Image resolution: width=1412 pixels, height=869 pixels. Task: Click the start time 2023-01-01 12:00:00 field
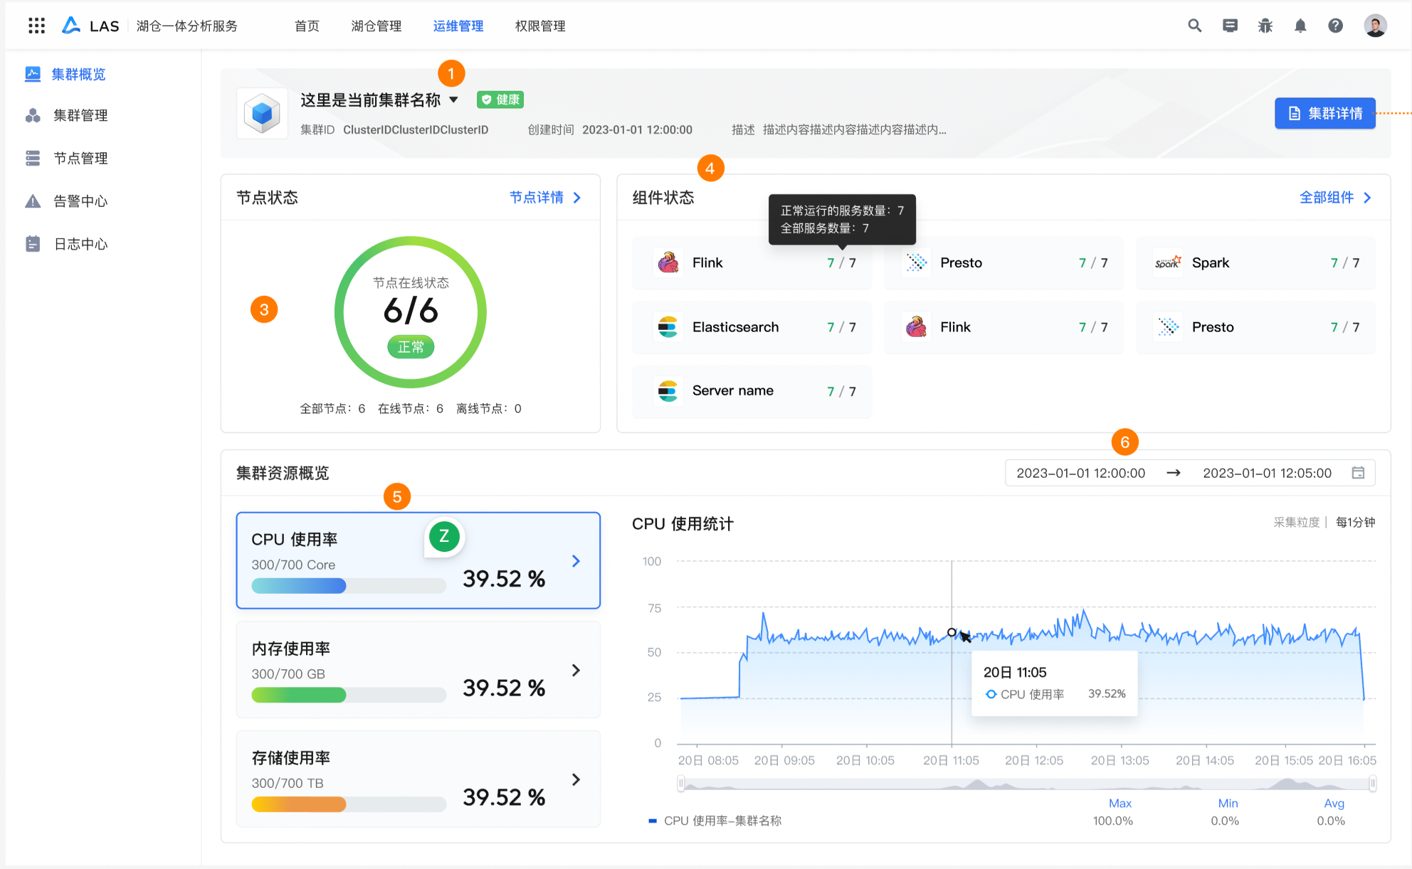tap(1080, 473)
